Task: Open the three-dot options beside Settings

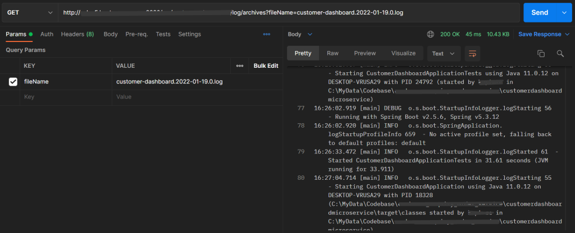Action: pos(267,34)
